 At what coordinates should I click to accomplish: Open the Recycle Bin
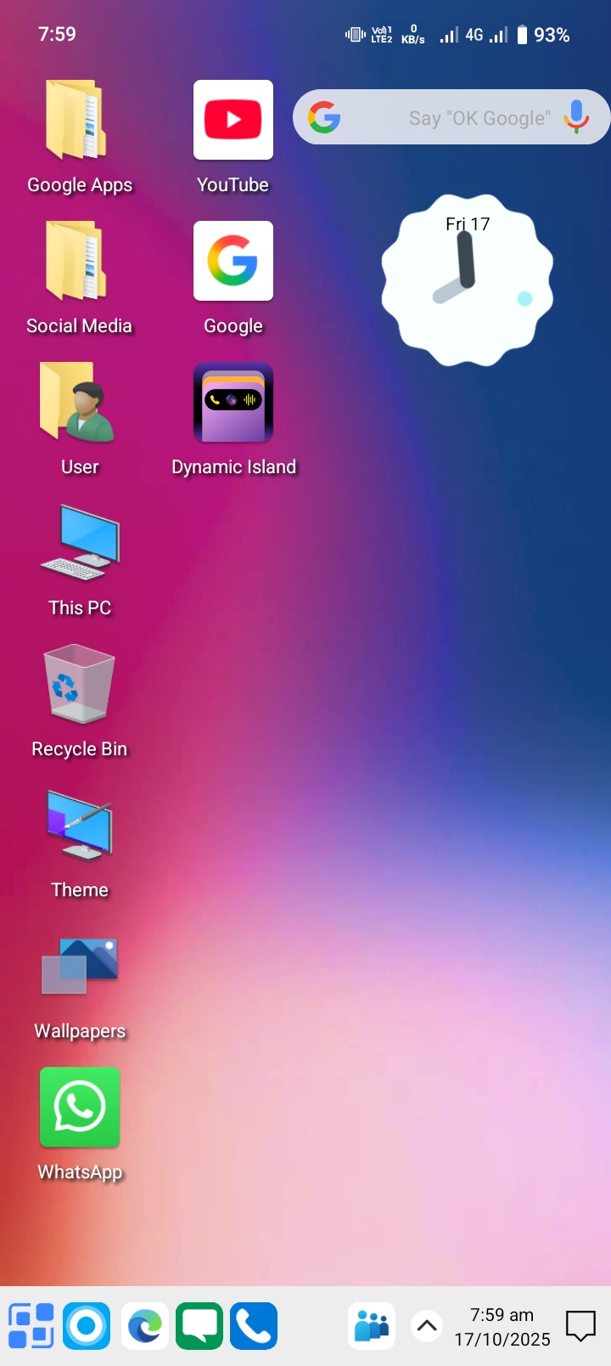click(80, 685)
